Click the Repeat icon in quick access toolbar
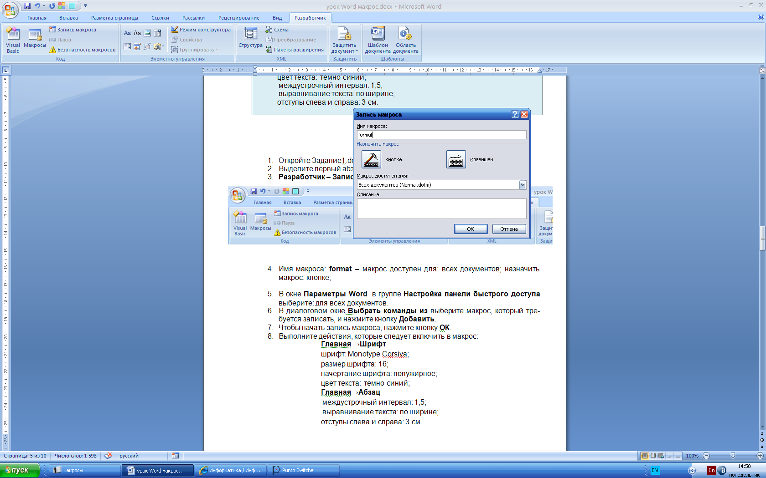 pos(52,6)
